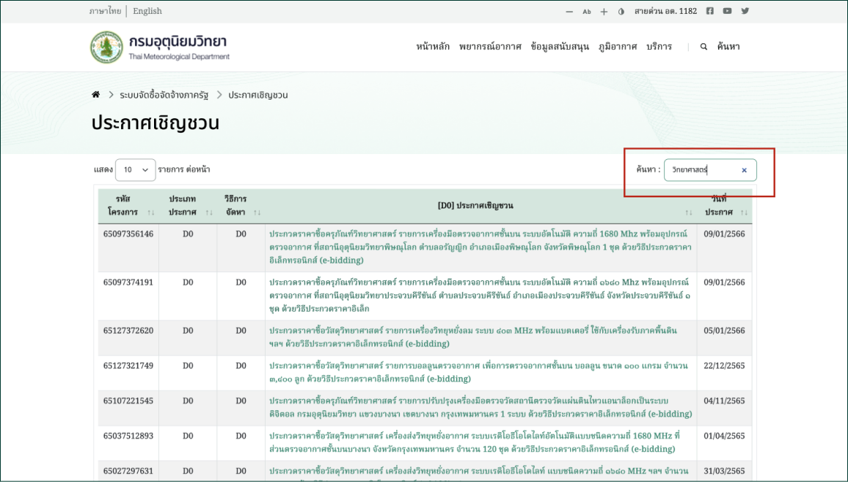Open the YouTube channel icon
This screenshot has height=482, width=848.
click(x=727, y=11)
